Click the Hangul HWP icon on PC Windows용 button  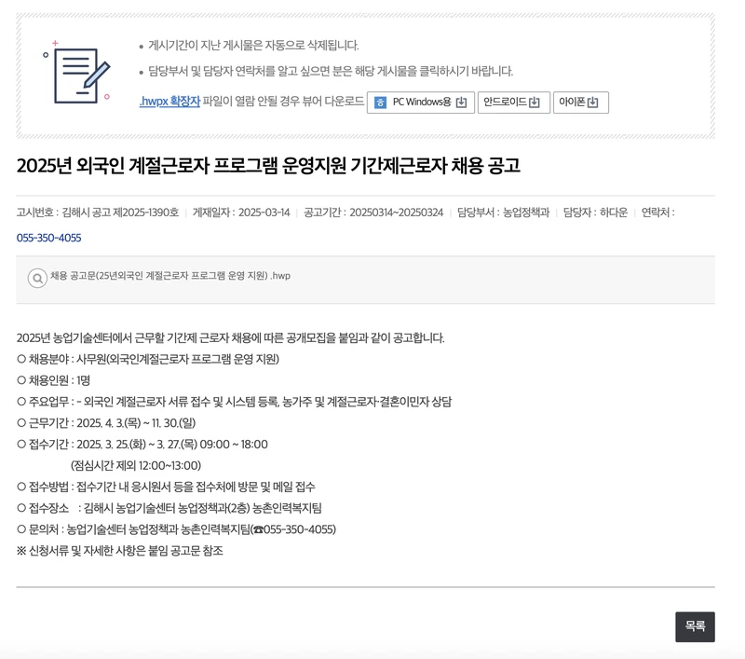tap(381, 103)
